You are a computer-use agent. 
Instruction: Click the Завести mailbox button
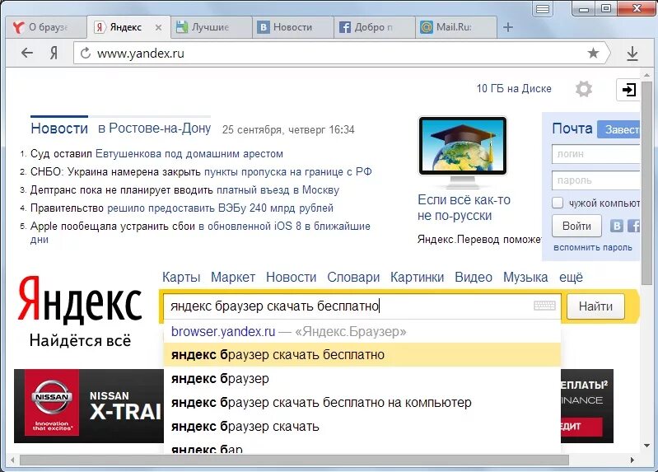click(618, 130)
